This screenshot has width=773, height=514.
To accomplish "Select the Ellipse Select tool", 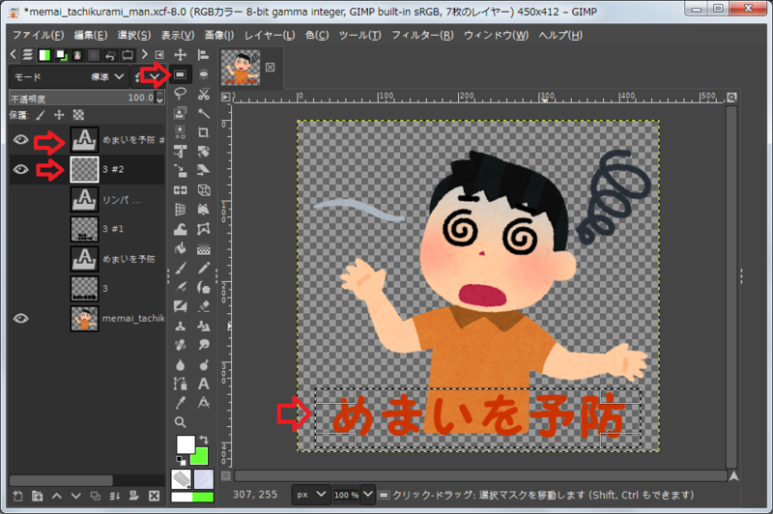I will 203,74.
